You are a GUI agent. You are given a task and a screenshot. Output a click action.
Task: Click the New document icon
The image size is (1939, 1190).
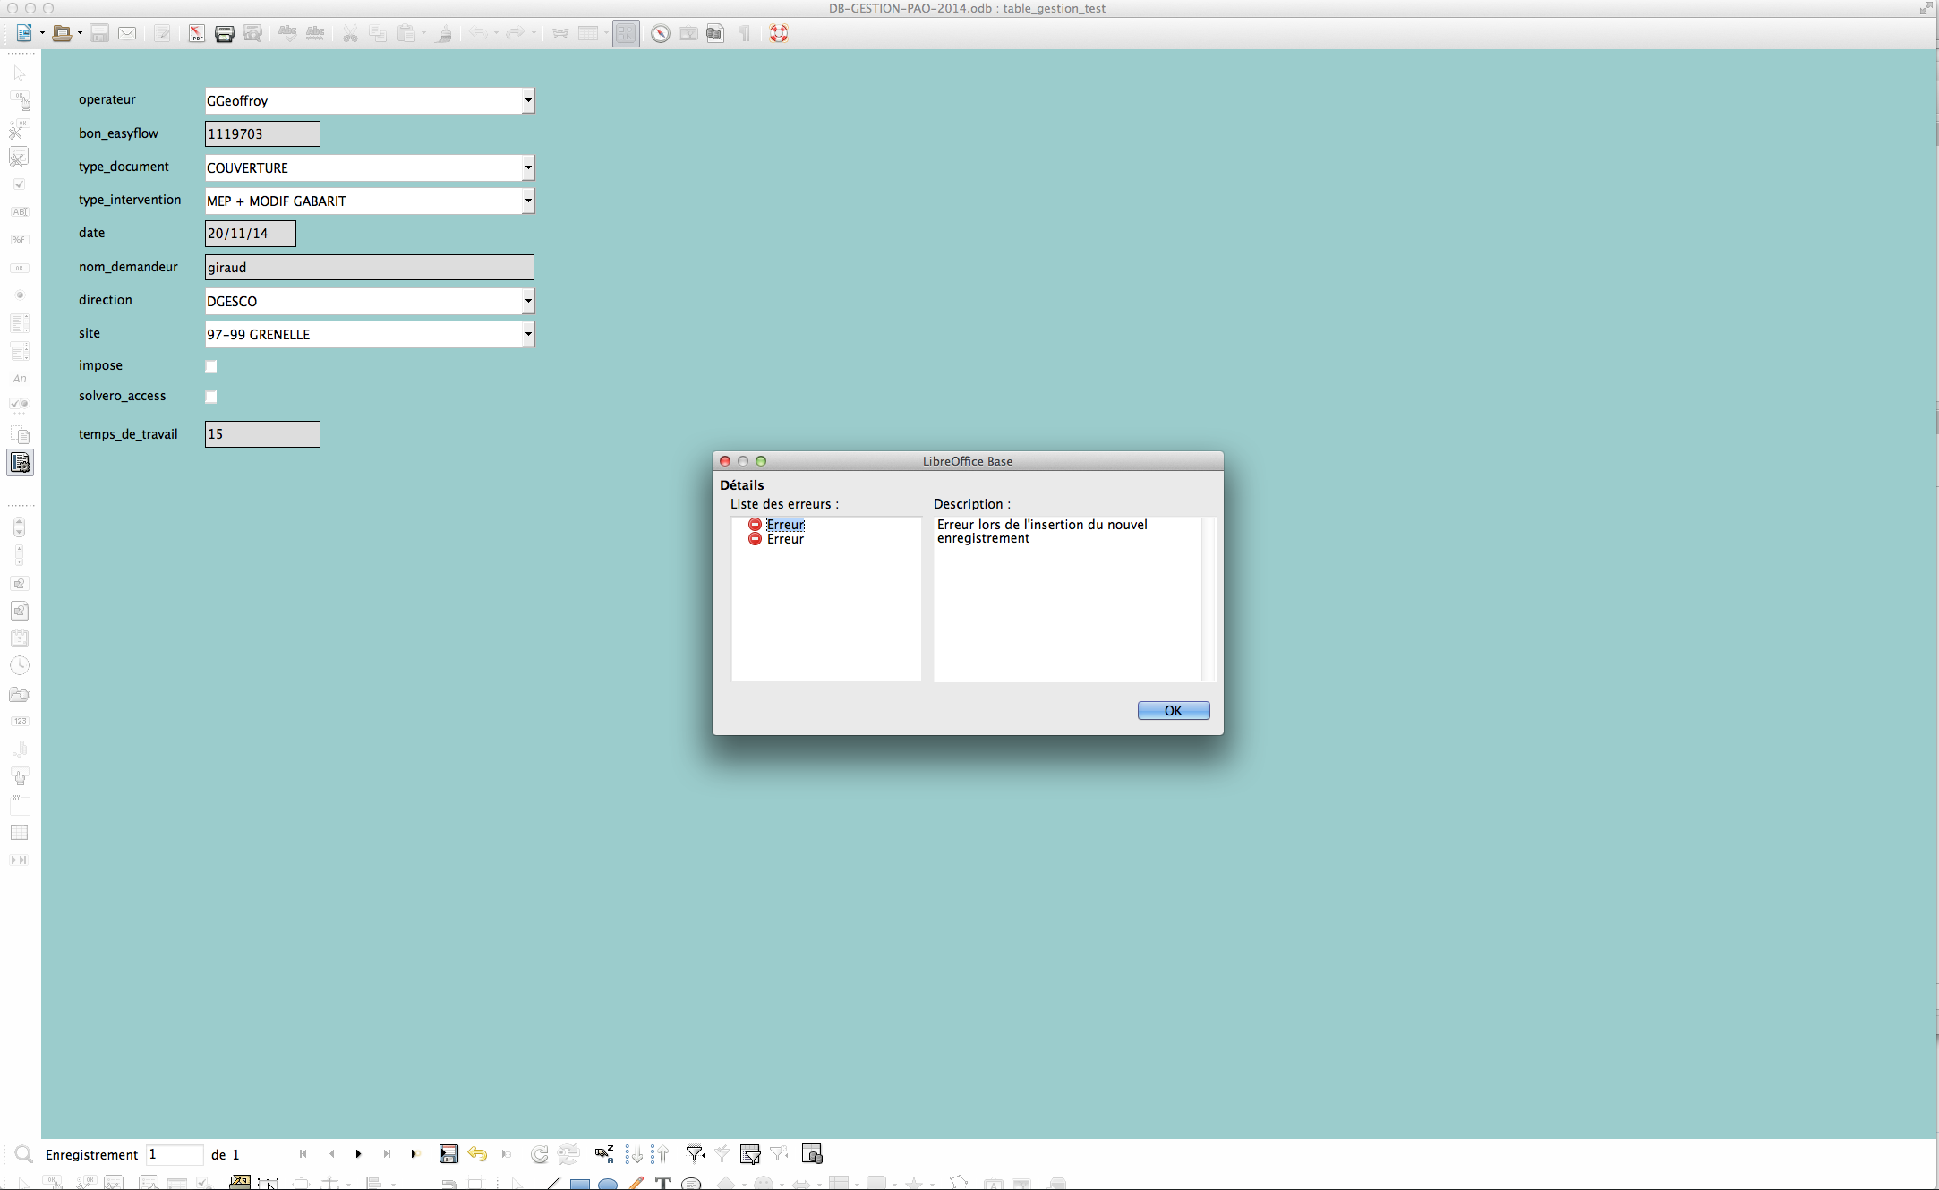point(24,33)
